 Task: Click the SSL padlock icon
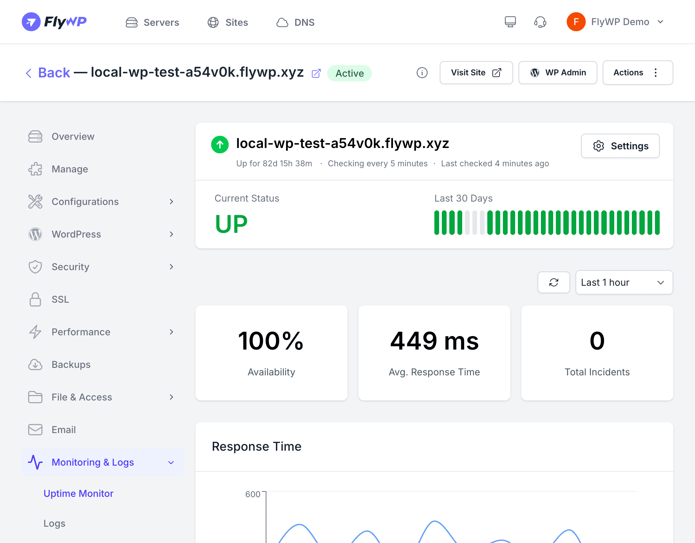click(x=35, y=299)
